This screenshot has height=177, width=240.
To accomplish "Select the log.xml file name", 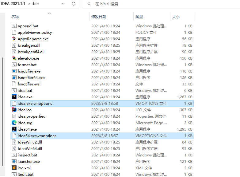I will pos(24,168).
